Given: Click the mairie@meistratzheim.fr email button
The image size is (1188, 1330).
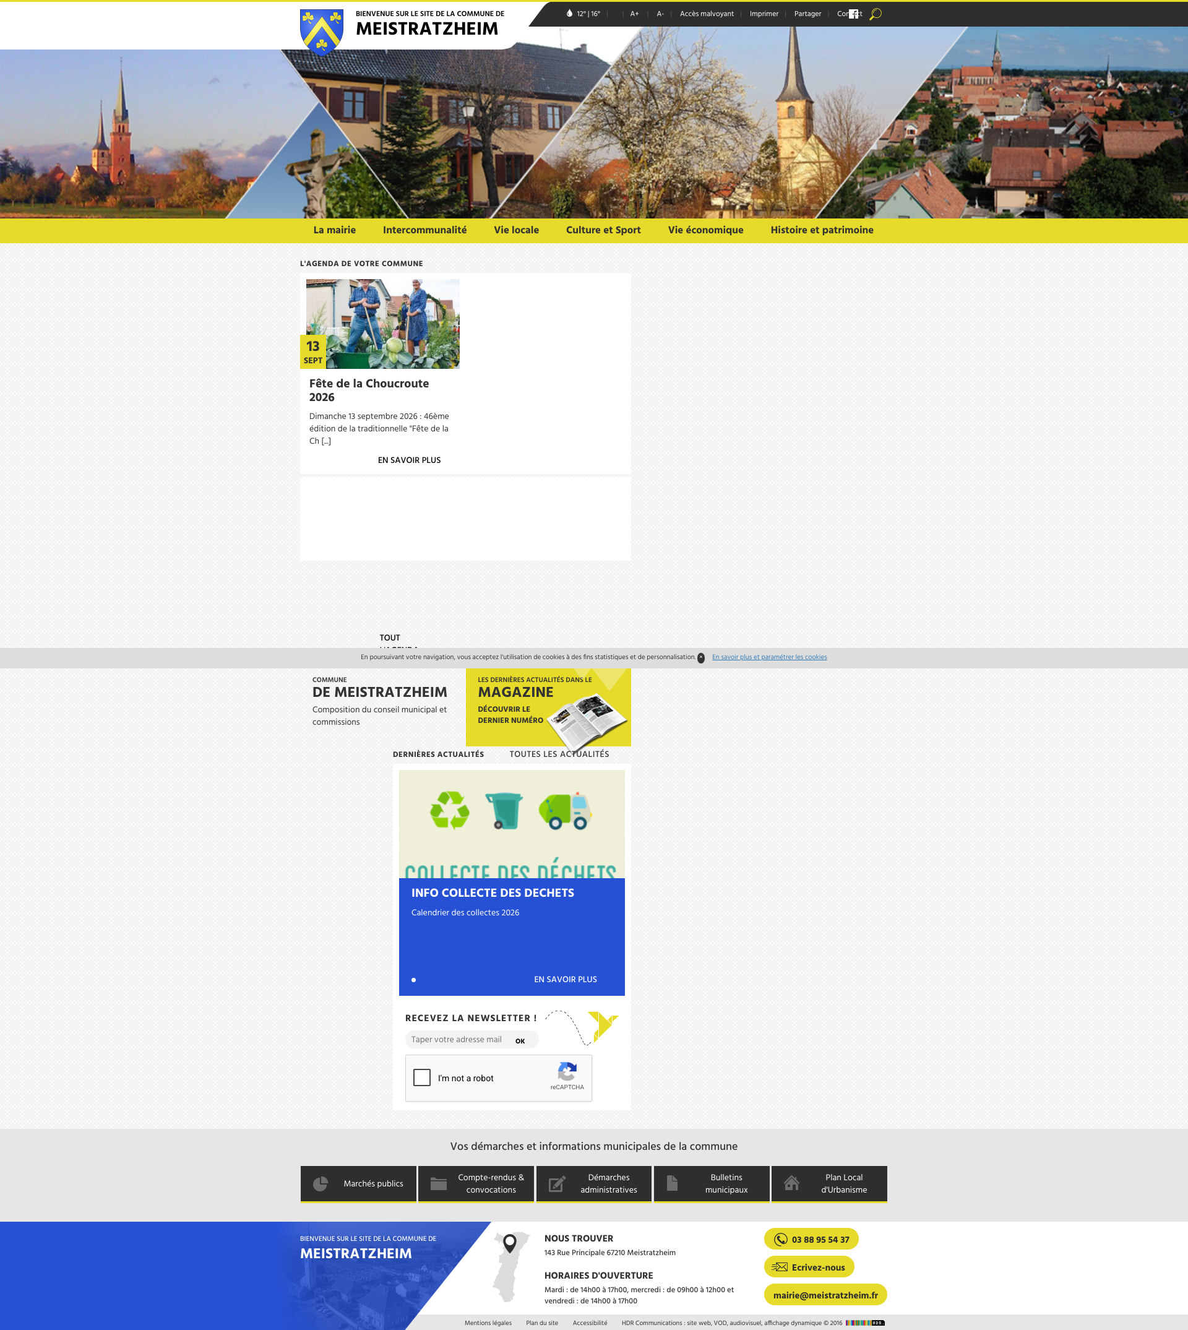Looking at the screenshot, I should [825, 1295].
